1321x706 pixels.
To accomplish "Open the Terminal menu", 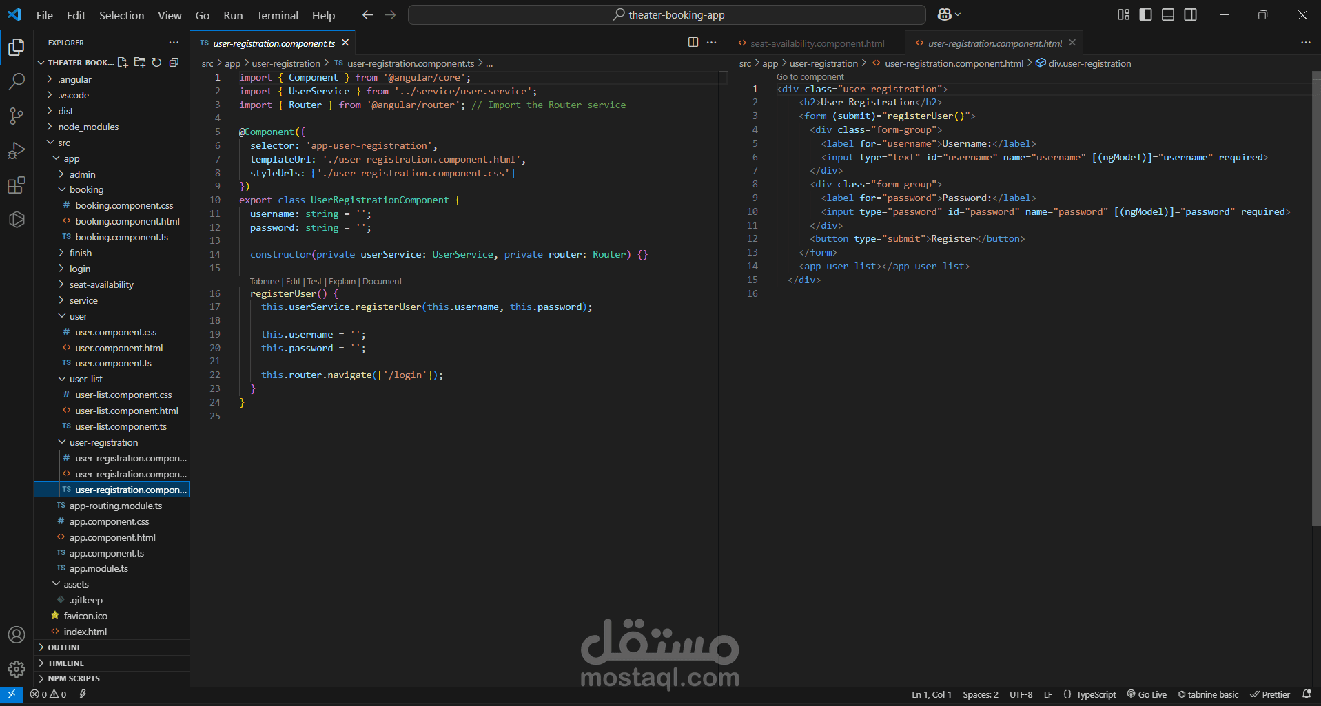I will point(278,15).
